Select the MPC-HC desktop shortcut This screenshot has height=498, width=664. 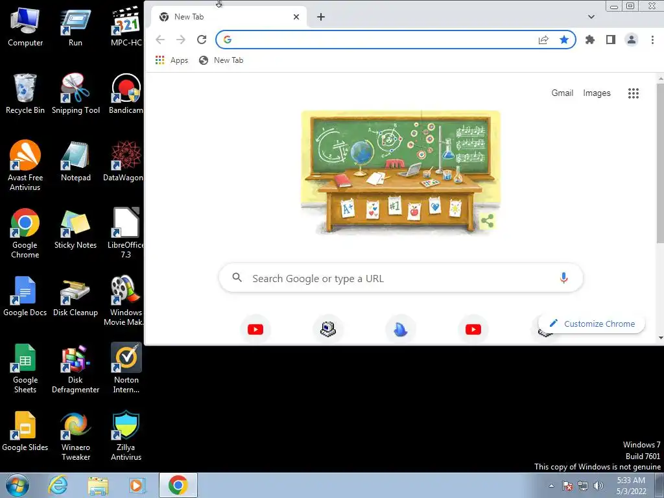[x=126, y=27]
